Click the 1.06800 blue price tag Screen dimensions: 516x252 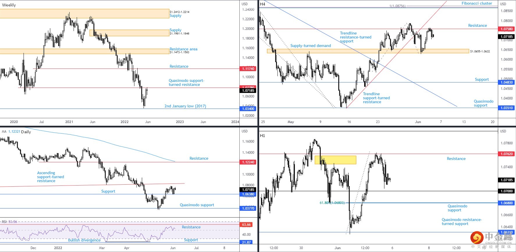pos(507,203)
